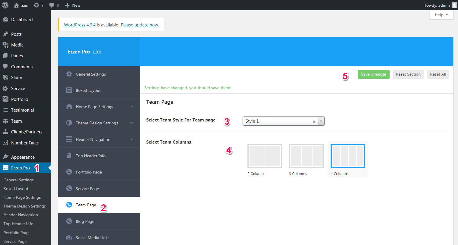This screenshot has height=245, width=458.
Task: Click the Dashboard gauge icon
Action: coord(5,19)
